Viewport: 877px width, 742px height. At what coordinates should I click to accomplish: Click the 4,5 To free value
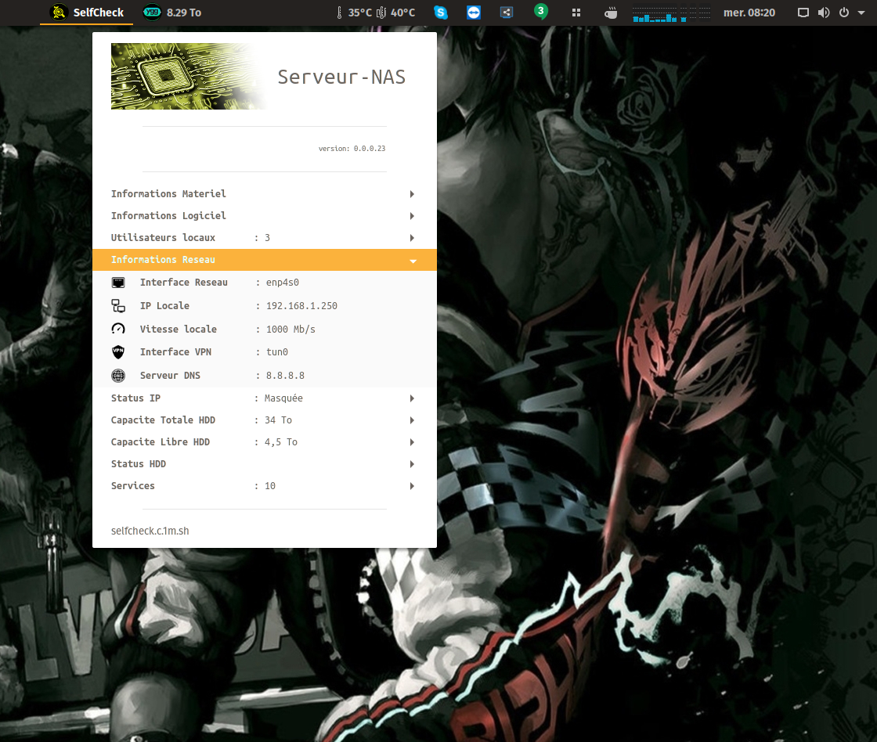coord(281,442)
